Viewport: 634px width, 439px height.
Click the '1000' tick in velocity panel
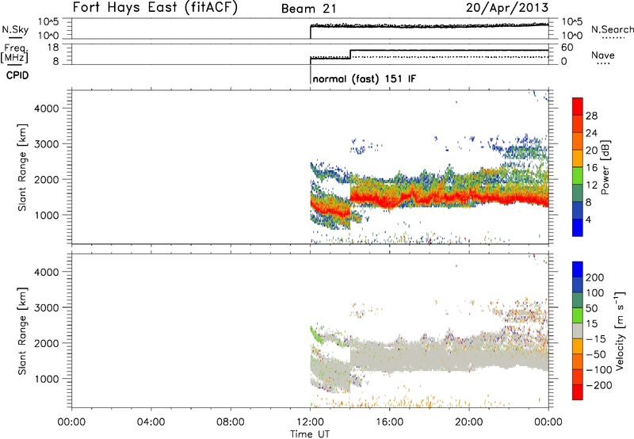(47, 379)
